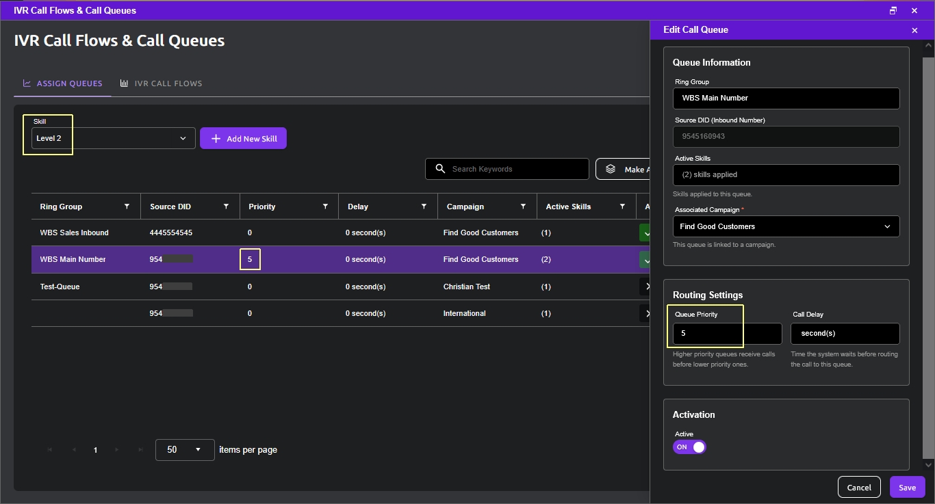Switch to the IVR Call Flows tab
This screenshot has height=504, width=935.
pyautogui.click(x=161, y=83)
